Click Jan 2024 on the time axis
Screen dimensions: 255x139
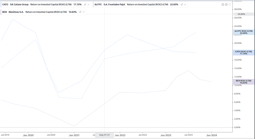[211, 135]
